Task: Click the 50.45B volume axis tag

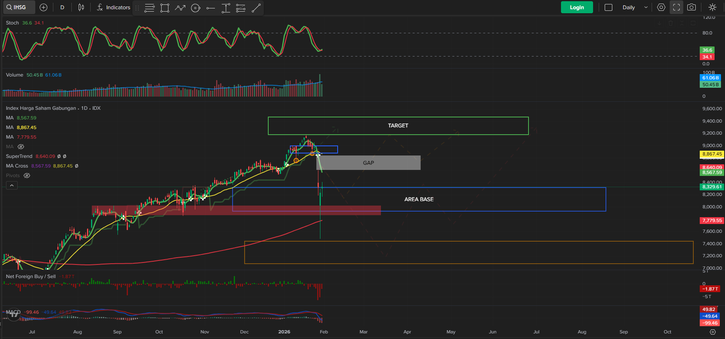Action: pyautogui.click(x=711, y=85)
